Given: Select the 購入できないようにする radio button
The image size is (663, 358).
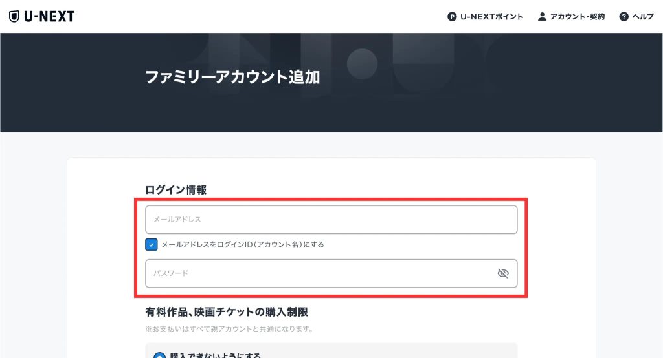Looking at the screenshot, I should pyautogui.click(x=159, y=355).
